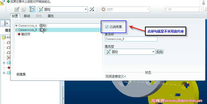Select the 轴对齐 constraint entry
The height and width of the screenshot is (104, 207).
click(26, 34)
